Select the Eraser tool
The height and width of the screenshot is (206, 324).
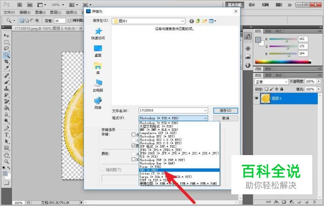point(7,101)
